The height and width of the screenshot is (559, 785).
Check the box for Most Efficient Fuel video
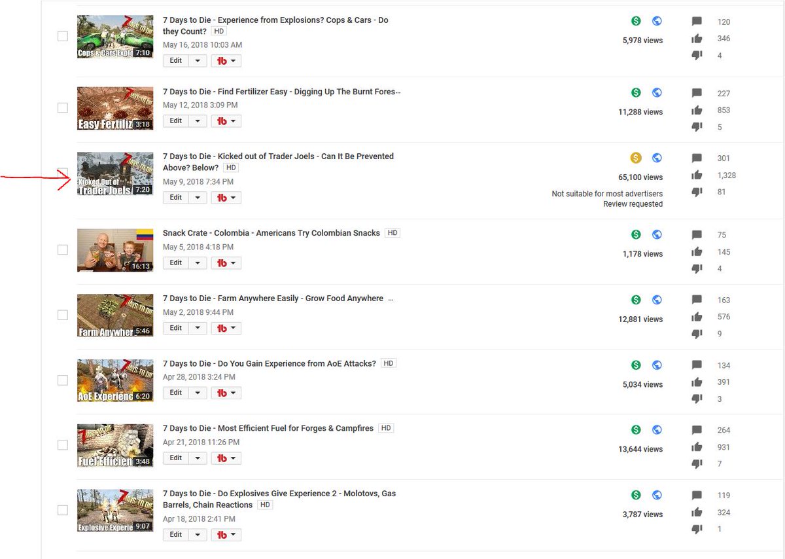point(63,444)
